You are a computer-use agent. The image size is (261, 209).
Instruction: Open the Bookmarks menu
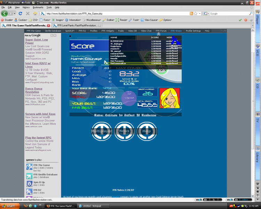(38, 7)
